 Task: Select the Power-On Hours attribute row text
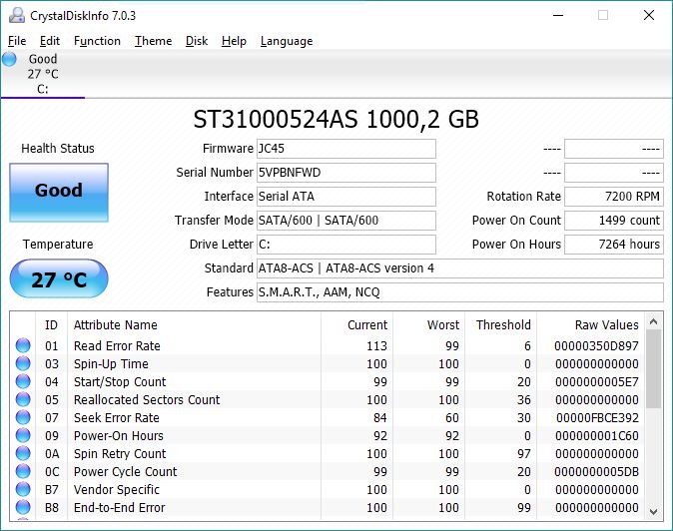coord(119,436)
